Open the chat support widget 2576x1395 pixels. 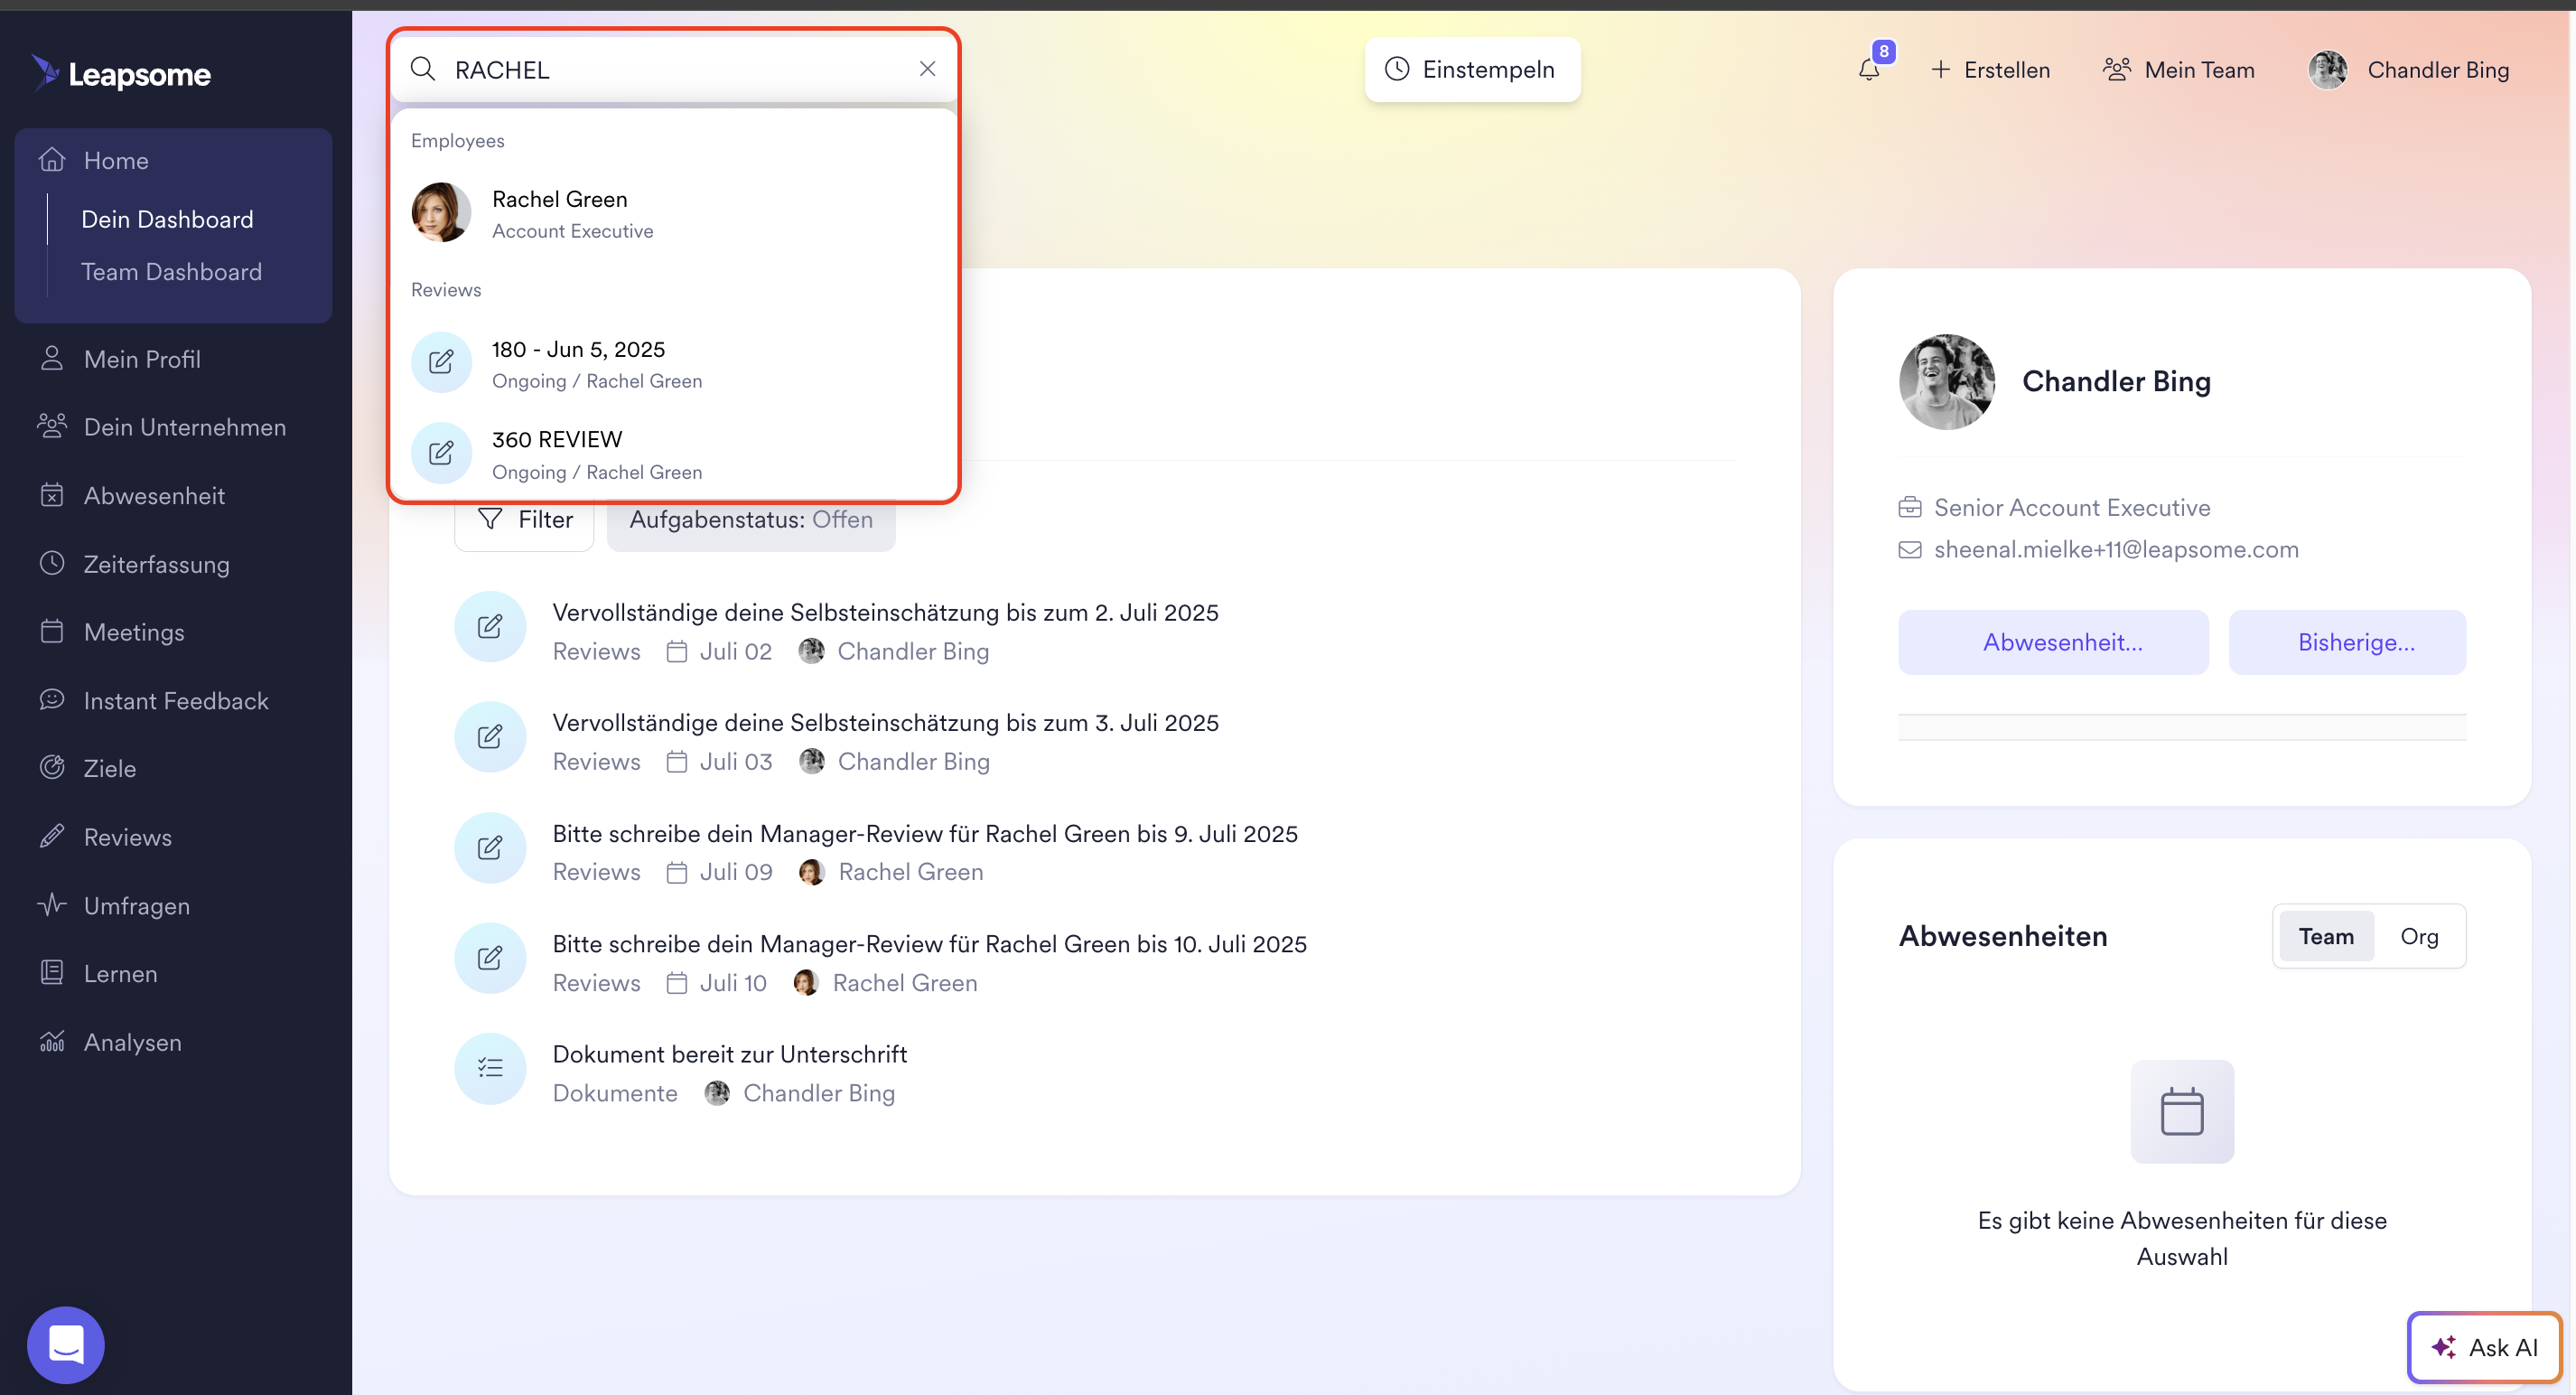click(66, 1344)
